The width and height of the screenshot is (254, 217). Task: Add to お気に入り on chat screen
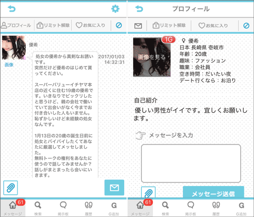click(x=91, y=25)
